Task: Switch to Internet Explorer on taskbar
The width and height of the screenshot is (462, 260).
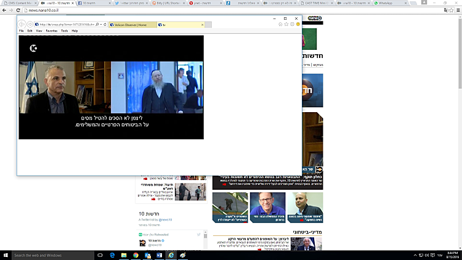Action: coord(171,255)
